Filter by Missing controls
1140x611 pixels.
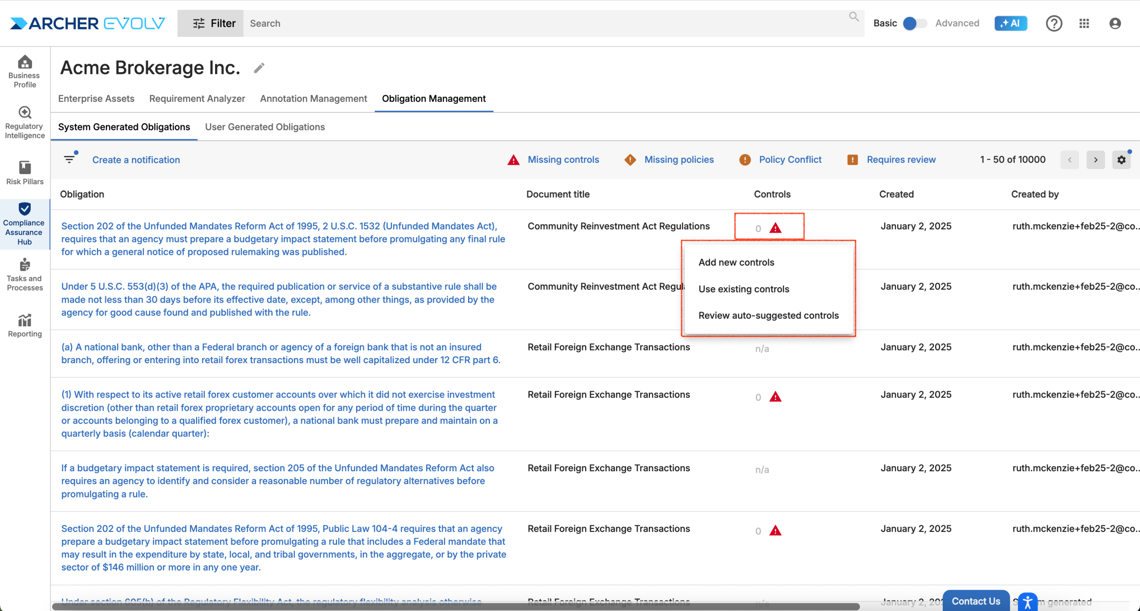[563, 160]
